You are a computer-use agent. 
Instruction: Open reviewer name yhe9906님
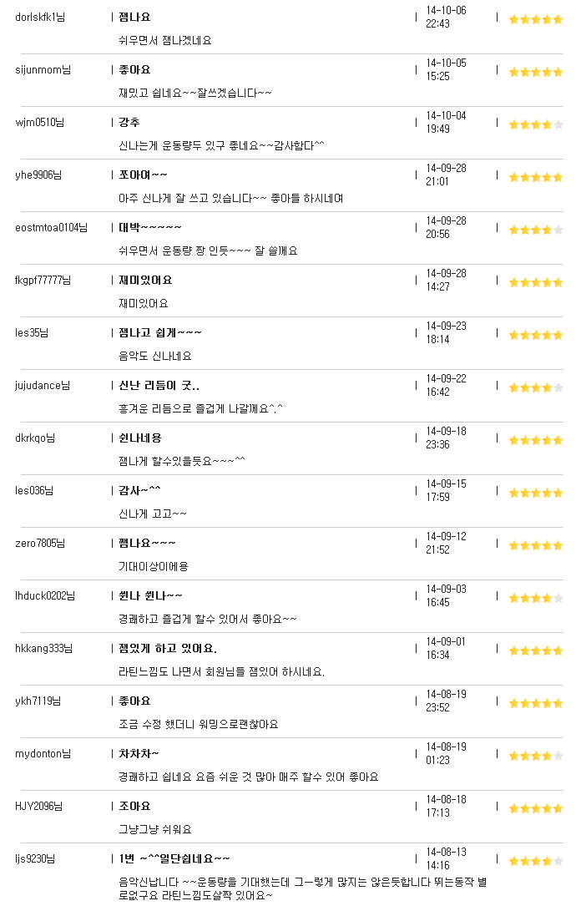(x=38, y=175)
